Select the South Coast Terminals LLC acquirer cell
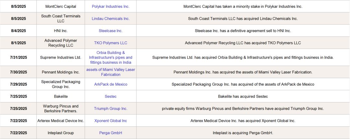 coord(61,19)
